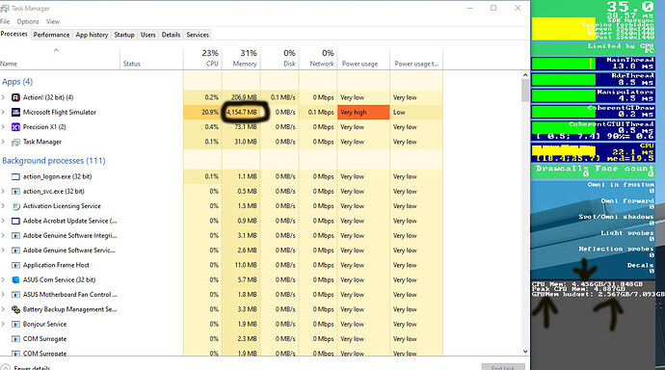
Task: Click the ASUS Com Service icon
Action: (15, 280)
